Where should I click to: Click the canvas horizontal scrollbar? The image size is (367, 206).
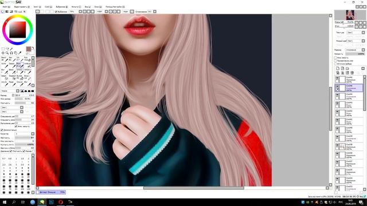[x=194, y=188]
